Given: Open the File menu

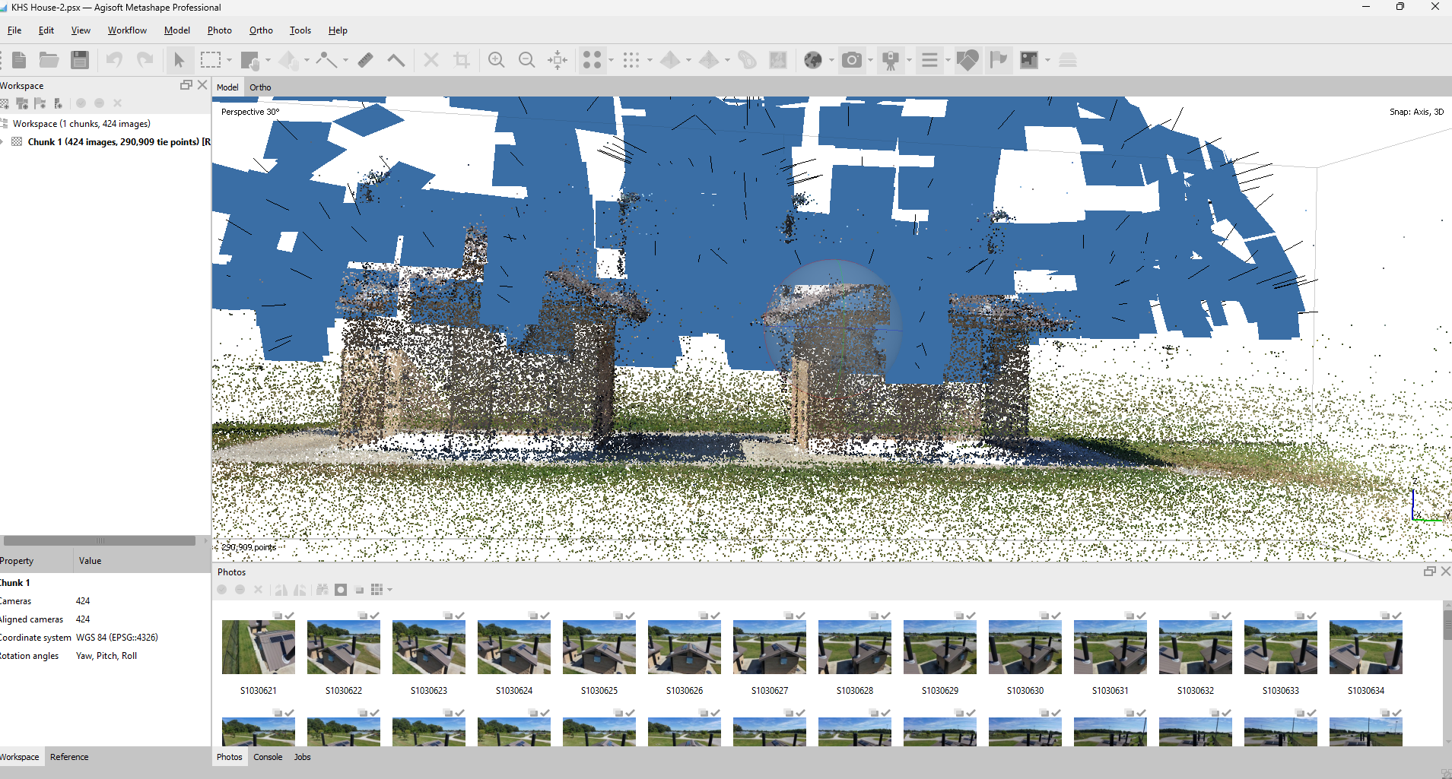Looking at the screenshot, I should coord(14,30).
